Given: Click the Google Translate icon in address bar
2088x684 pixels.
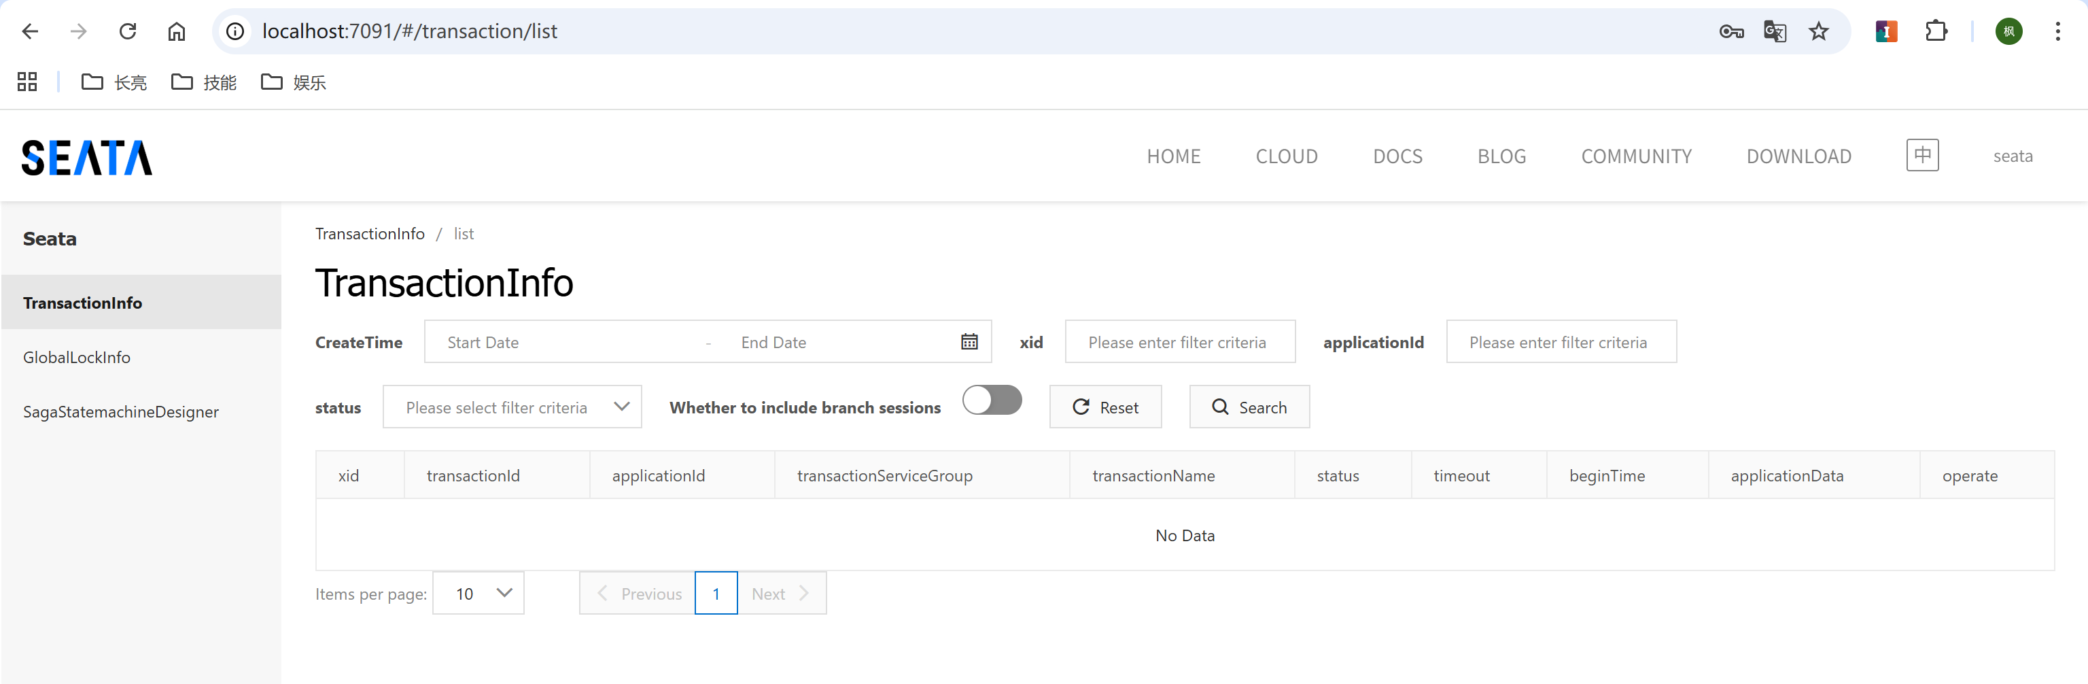Looking at the screenshot, I should pos(1774,31).
